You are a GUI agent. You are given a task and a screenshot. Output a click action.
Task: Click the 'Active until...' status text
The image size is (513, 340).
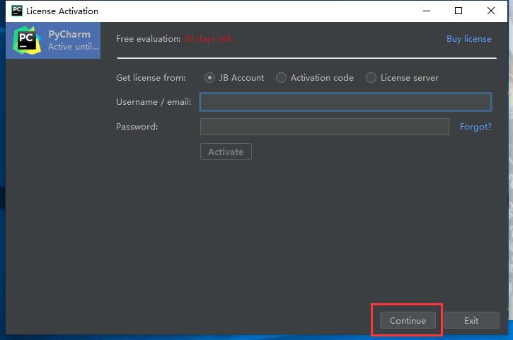click(x=74, y=47)
